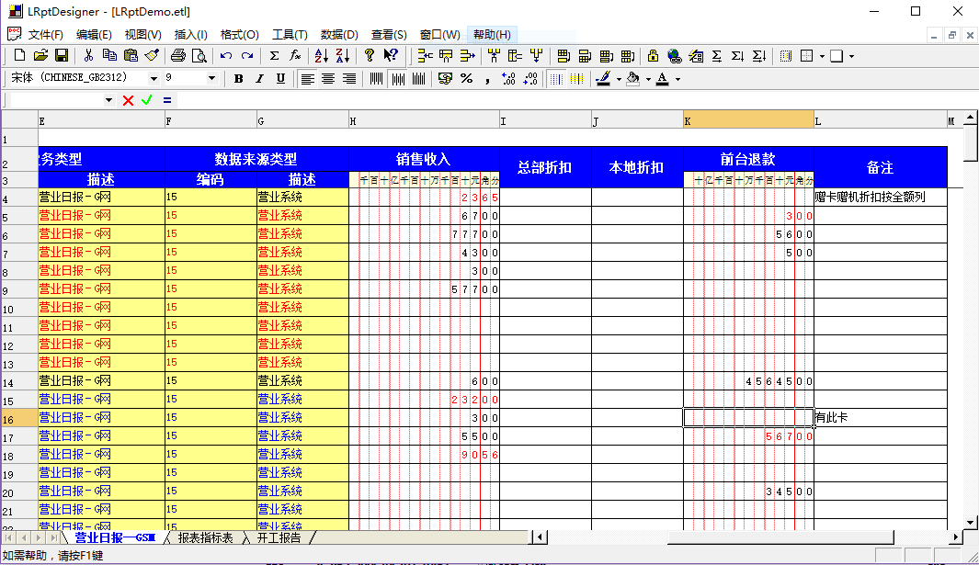Set center text alignment
The image size is (979, 565).
click(328, 79)
